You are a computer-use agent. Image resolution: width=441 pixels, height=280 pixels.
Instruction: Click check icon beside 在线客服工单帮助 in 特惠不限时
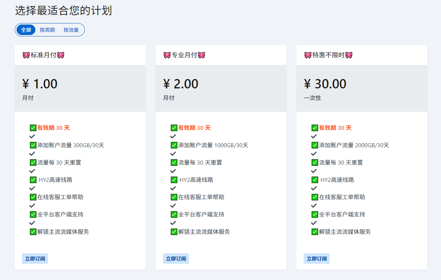point(315,197)
